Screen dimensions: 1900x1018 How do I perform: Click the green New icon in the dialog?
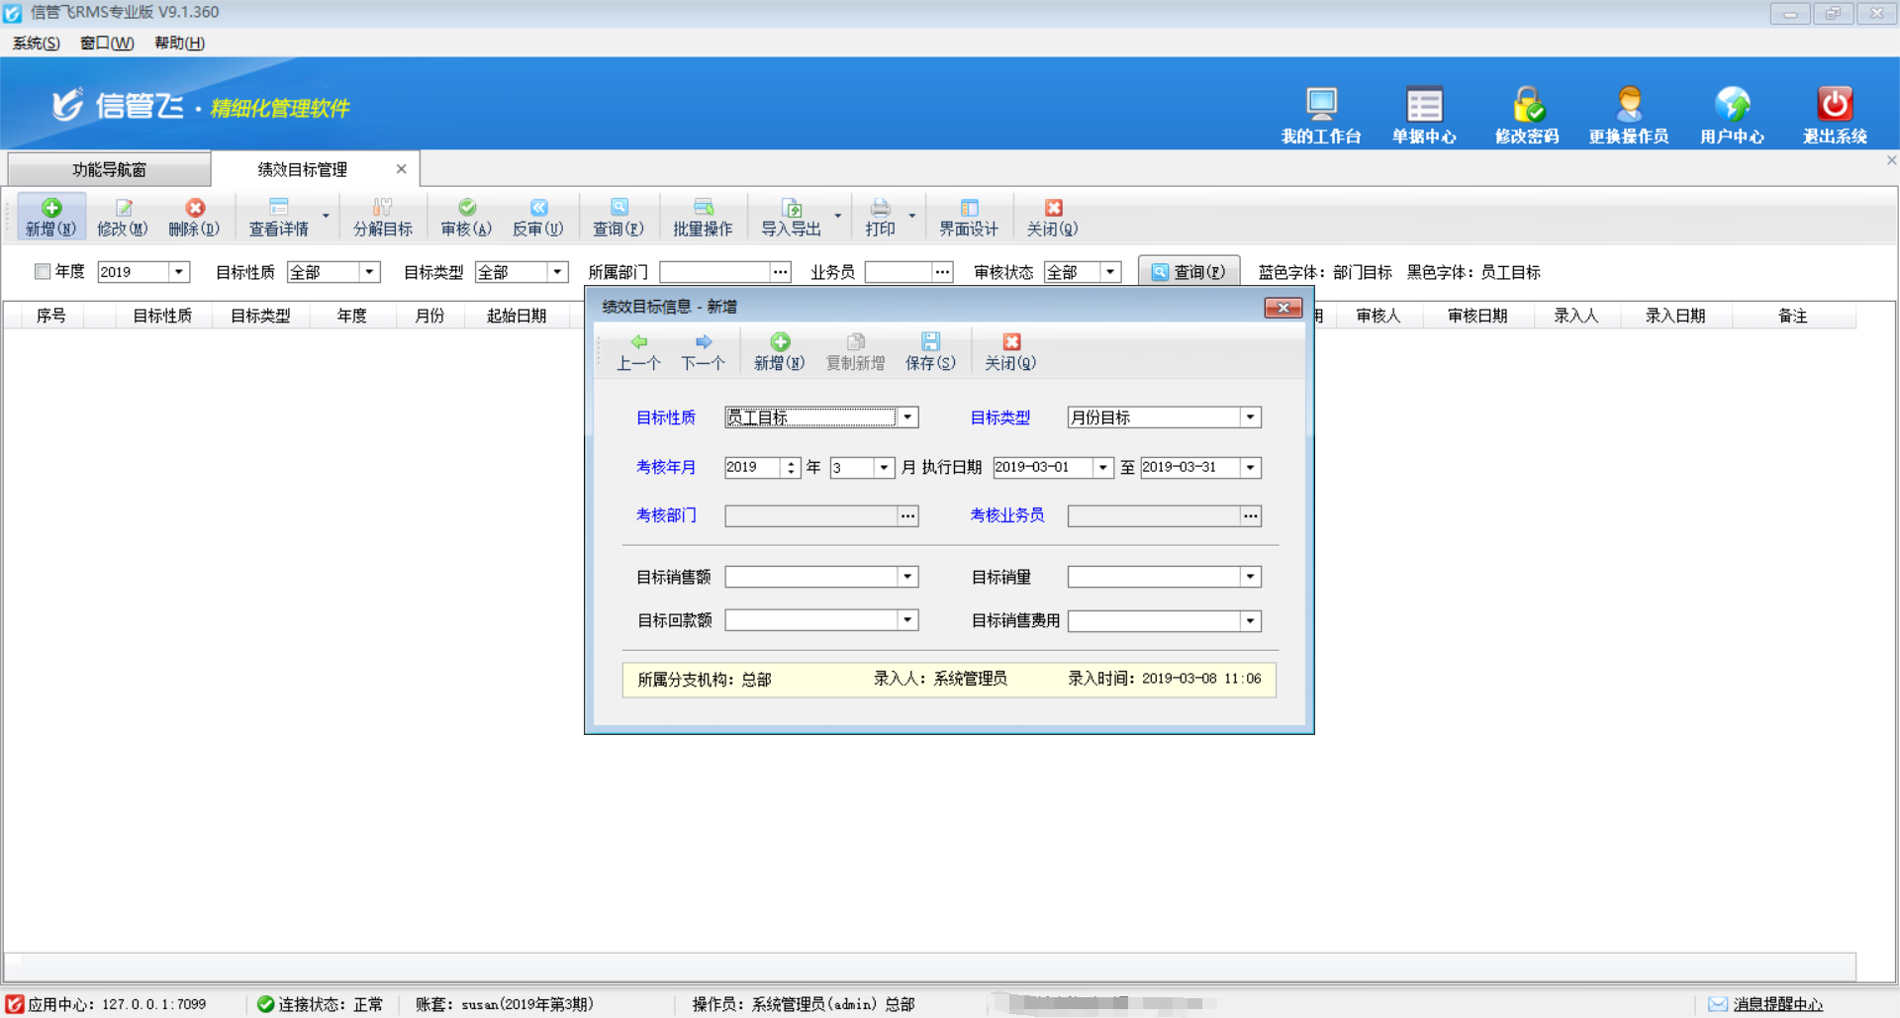point(780,342)
